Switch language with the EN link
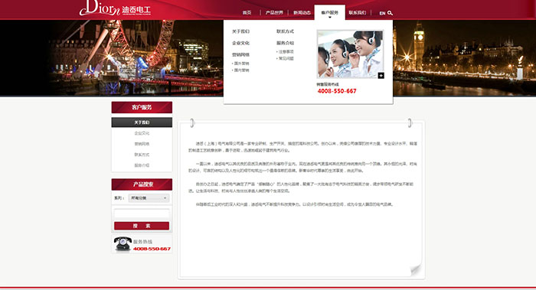The height and width of the screenshot is (290, 536). point(382,13)
